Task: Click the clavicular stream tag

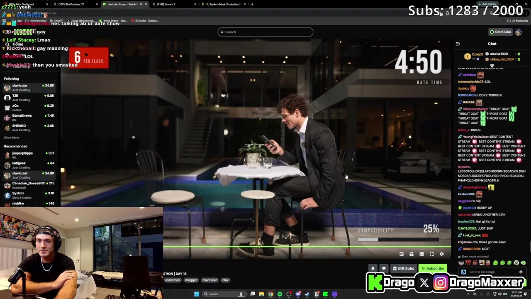Action: click(209, 280)
